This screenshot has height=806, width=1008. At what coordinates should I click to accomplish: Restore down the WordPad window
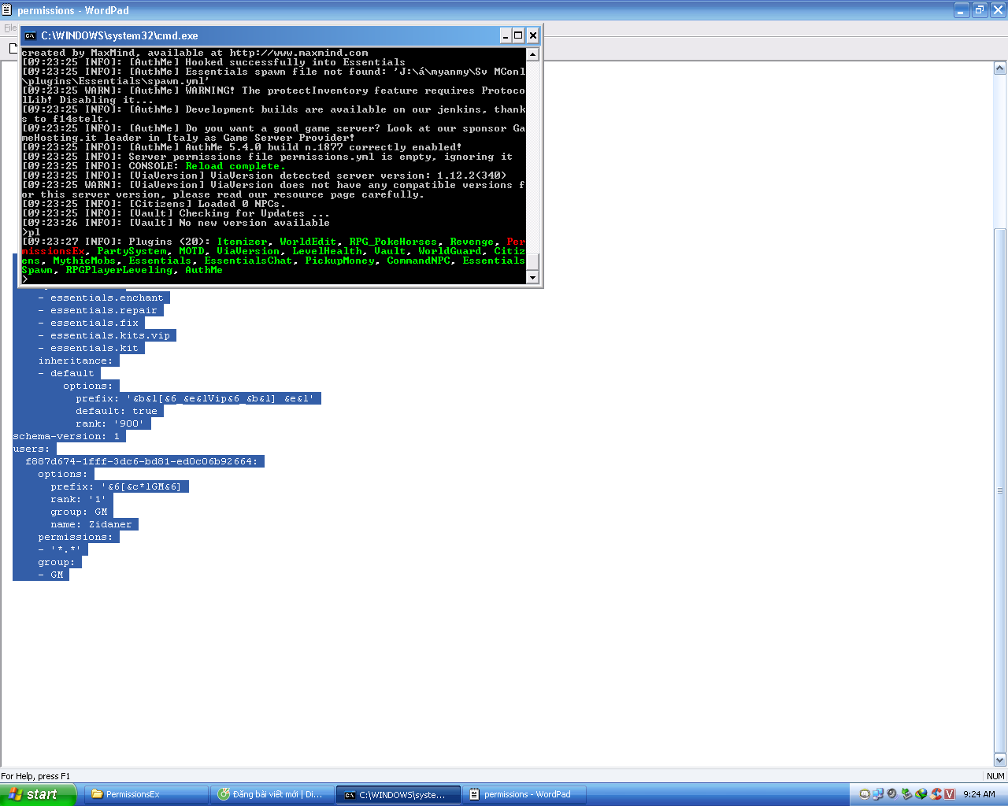980,10
